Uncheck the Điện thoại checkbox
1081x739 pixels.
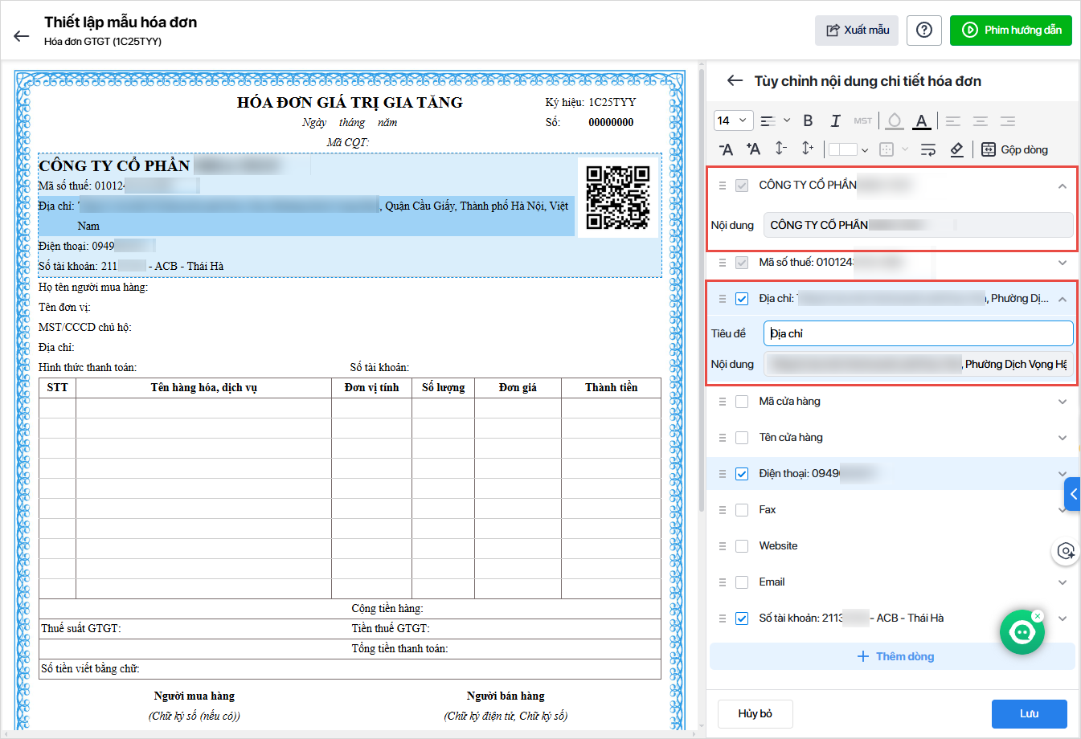tap(742, 474)
